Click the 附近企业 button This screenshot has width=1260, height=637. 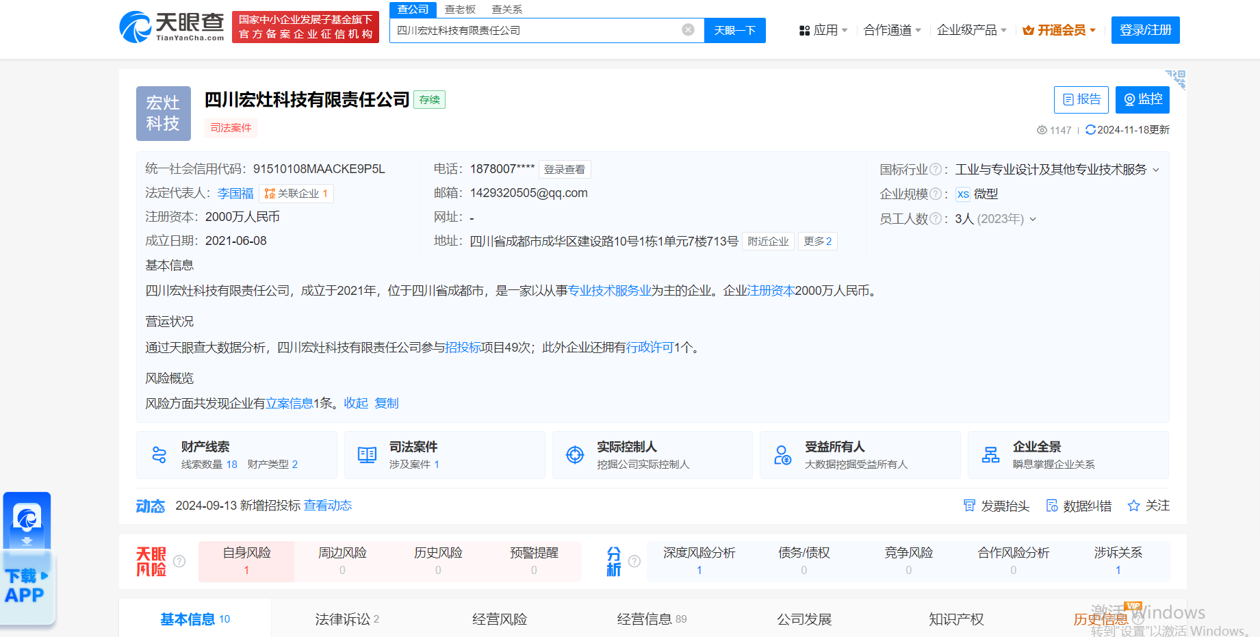click(x=768, y=242)
